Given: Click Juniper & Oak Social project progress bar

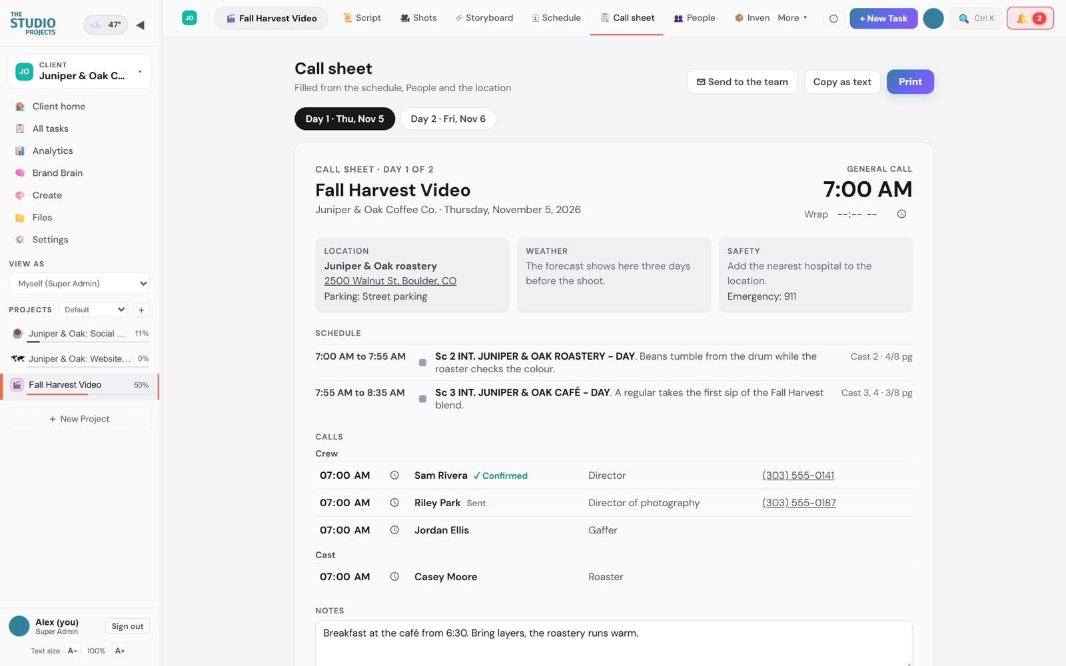Looking at the screenshot, I should (x=89, y=342).
